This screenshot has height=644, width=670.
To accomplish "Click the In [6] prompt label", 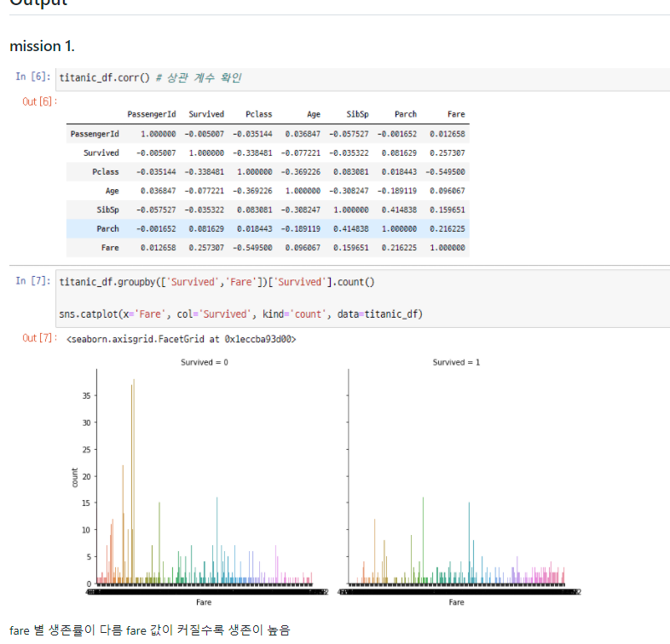I will pos(33,77).
